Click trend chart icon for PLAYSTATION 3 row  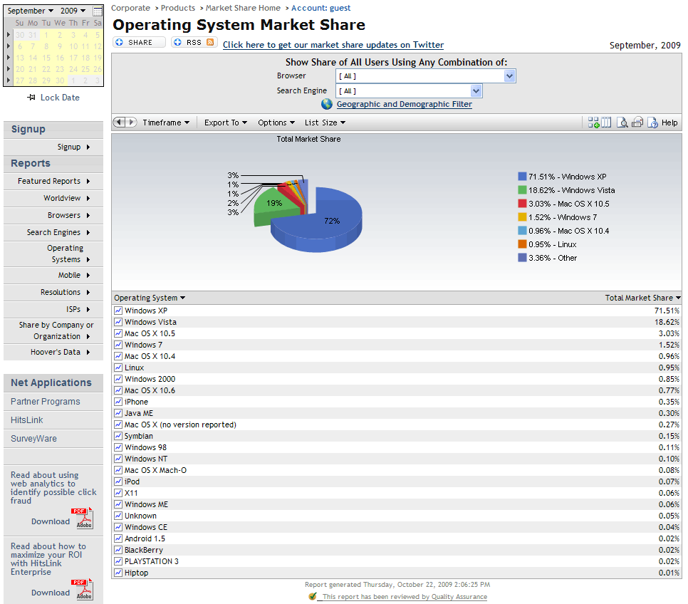point(118,561)
